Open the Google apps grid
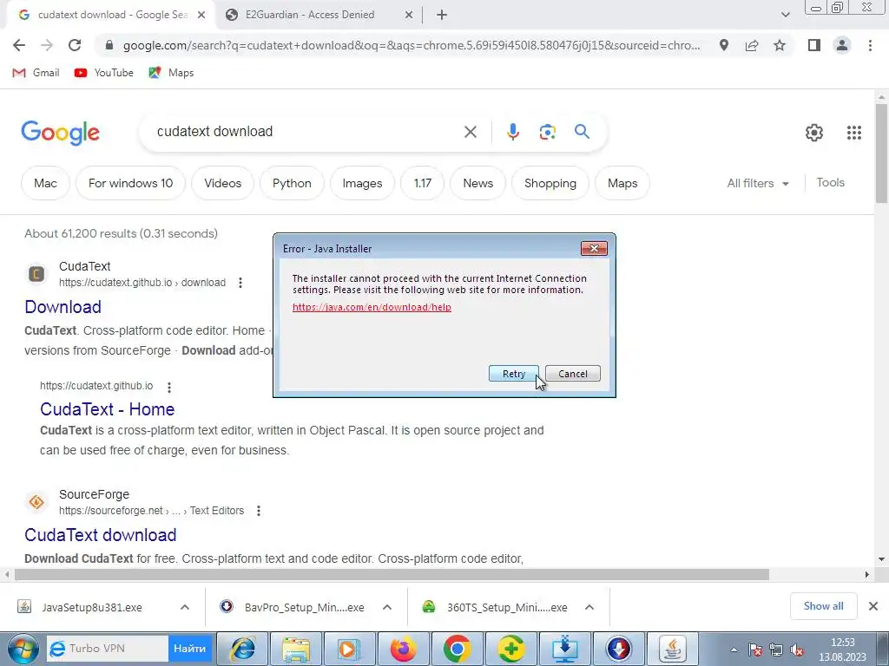The height and width of the screenshot is (666, 889). [x=854, y=133]
